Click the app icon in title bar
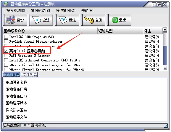 click(6, 4)
